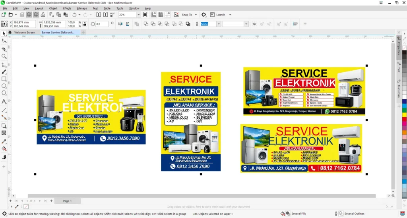
Task: Select the Pick tool in the toolbox
Action: coord(4,33)
